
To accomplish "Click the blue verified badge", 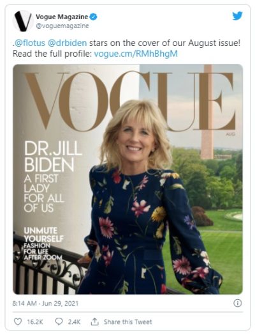I will click(93, 17).
